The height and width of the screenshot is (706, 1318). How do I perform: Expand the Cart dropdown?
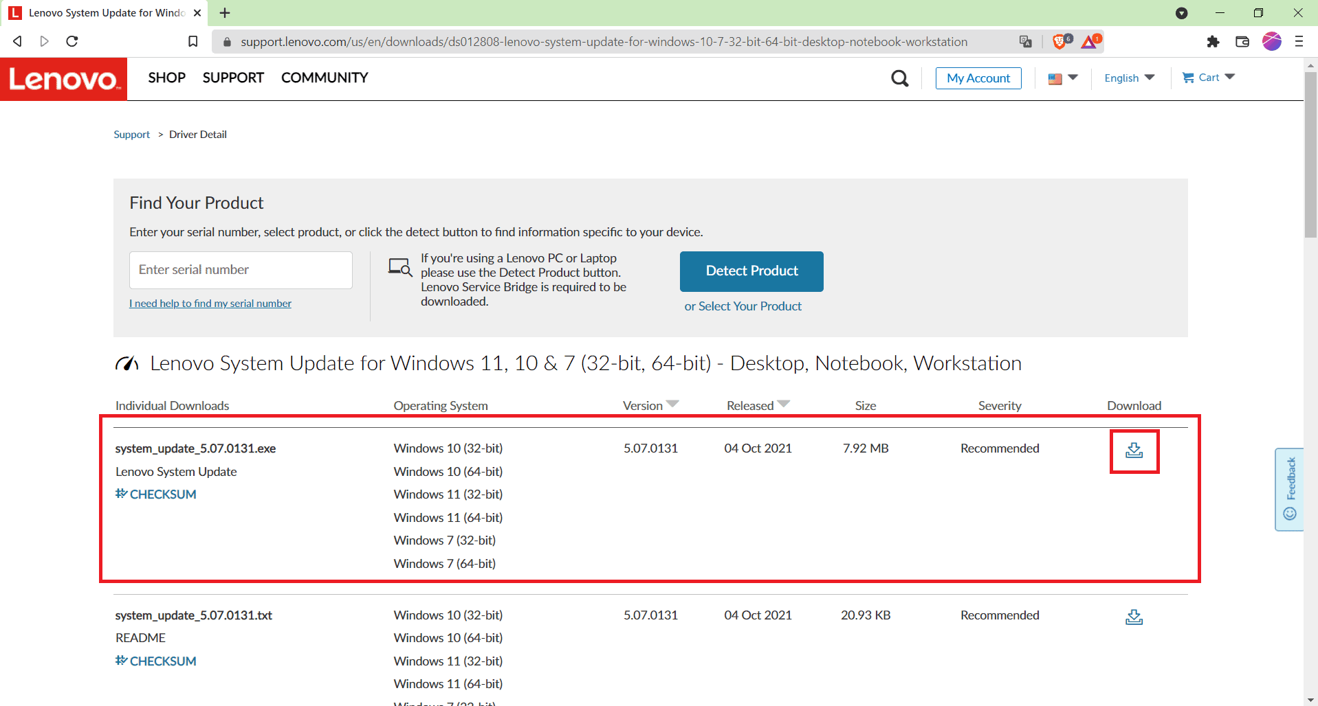pos(1208,78)
